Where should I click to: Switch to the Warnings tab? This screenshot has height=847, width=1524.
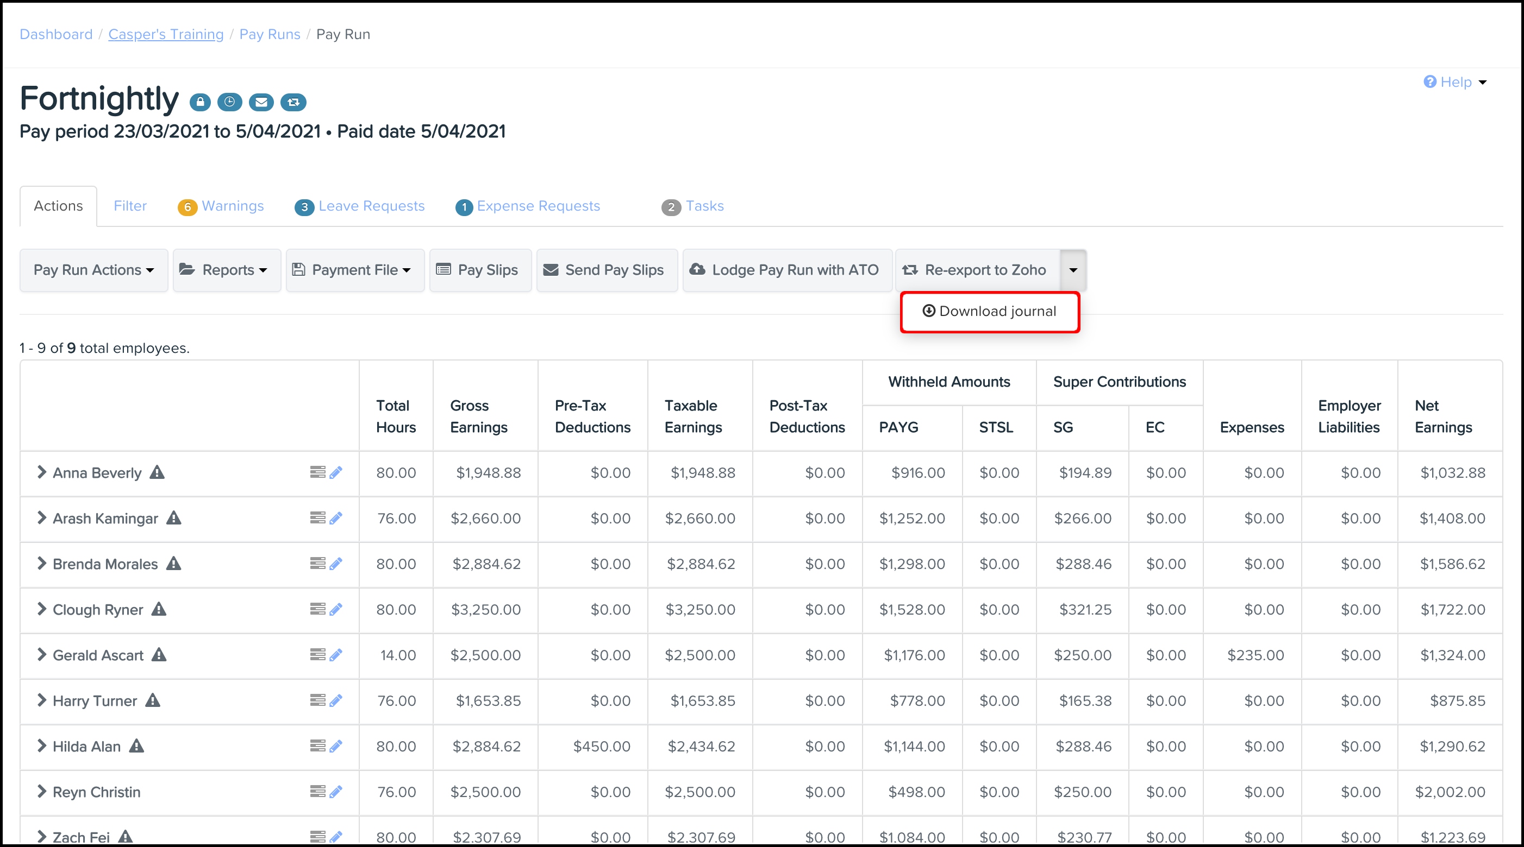(x=221, y=206)
